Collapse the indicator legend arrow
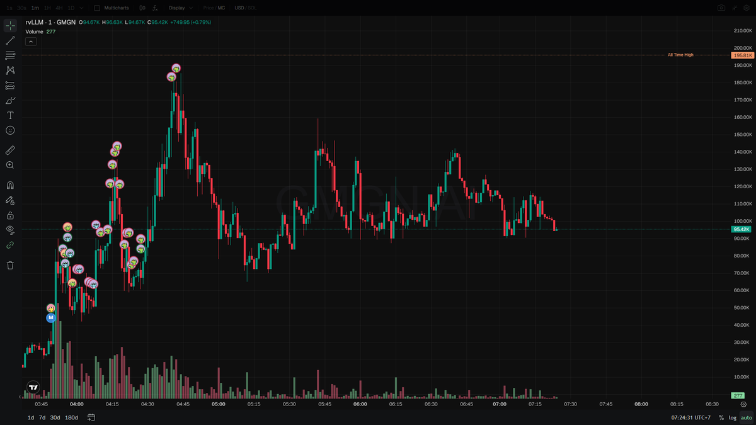The image size is (756, 425). click(x=31, y=42)
